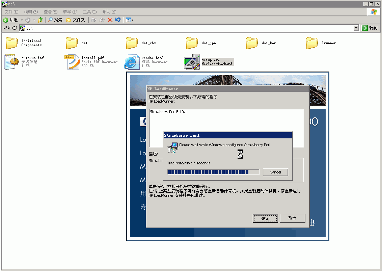This screenshot has height=271, width=382.
Task: Select the install.pdf Foxit document icon
Action: pos(72,62)
